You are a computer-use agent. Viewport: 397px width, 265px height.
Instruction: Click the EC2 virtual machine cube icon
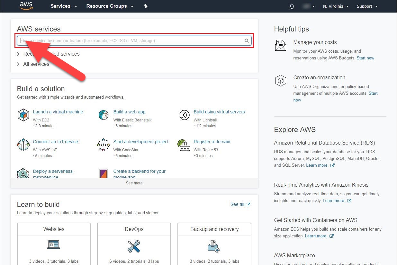point(23,115)
